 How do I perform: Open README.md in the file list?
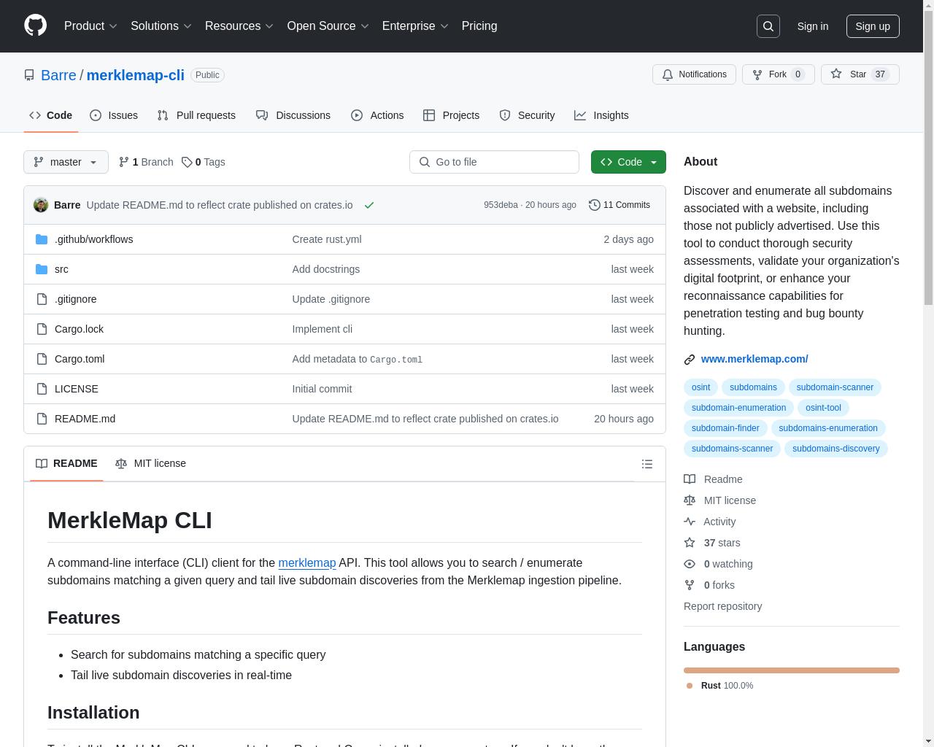pyautogui.click(x=85, y=419)
